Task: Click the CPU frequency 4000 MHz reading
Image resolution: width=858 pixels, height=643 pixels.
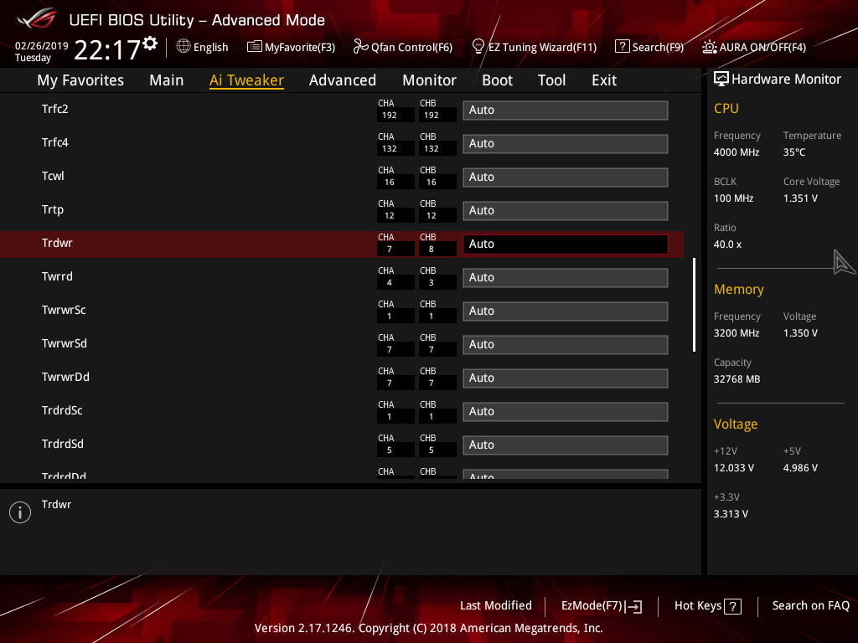Action: tap(736, 152)
